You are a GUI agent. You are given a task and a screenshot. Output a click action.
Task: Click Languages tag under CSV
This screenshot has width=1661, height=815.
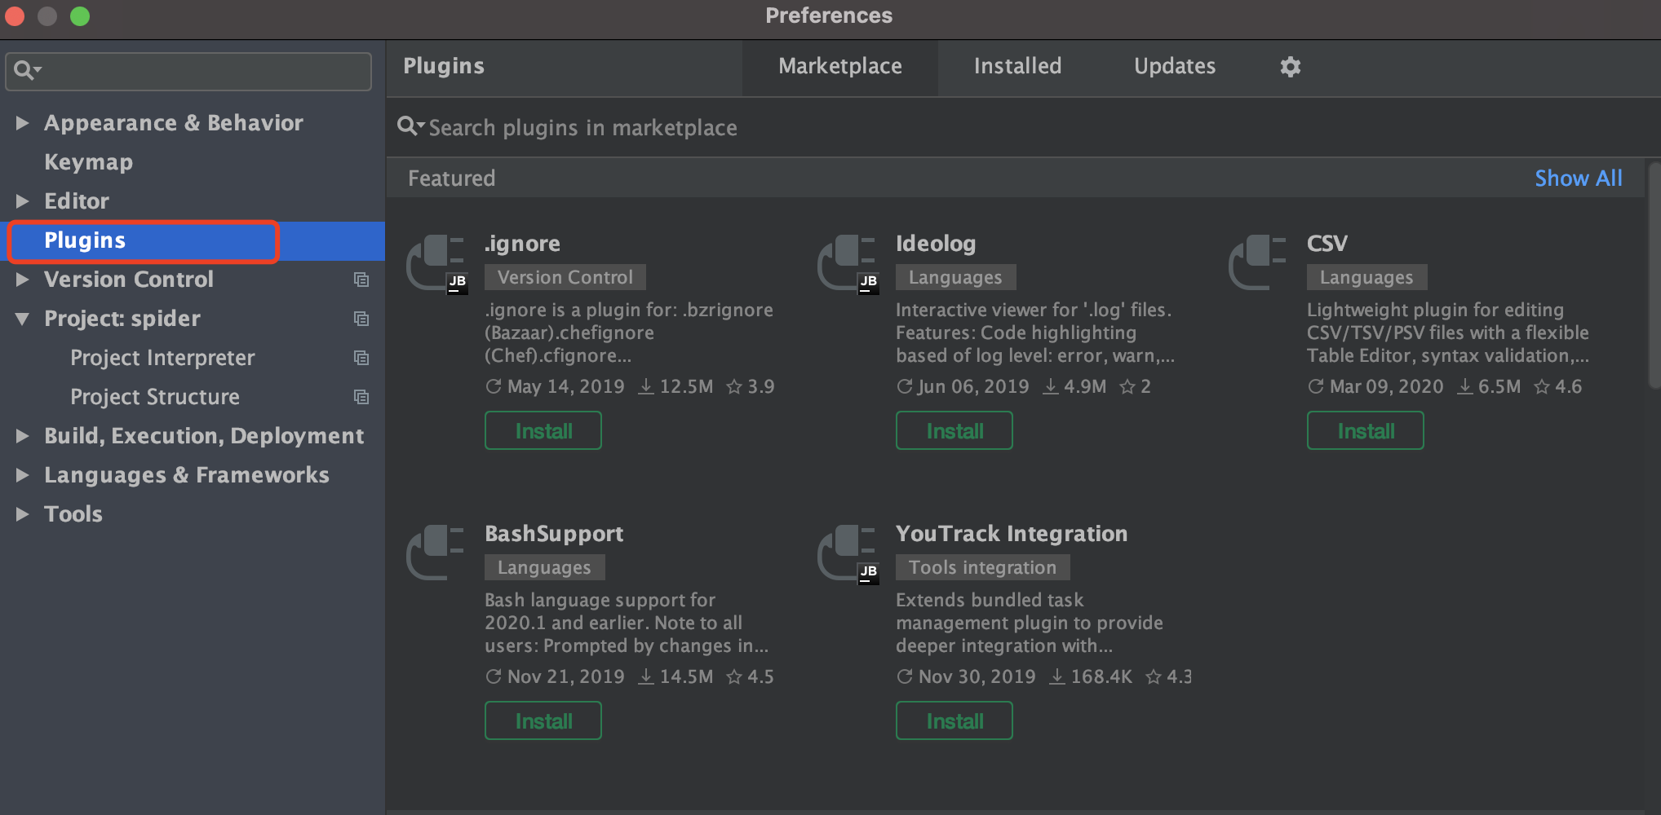click(x=1366, y=277)
